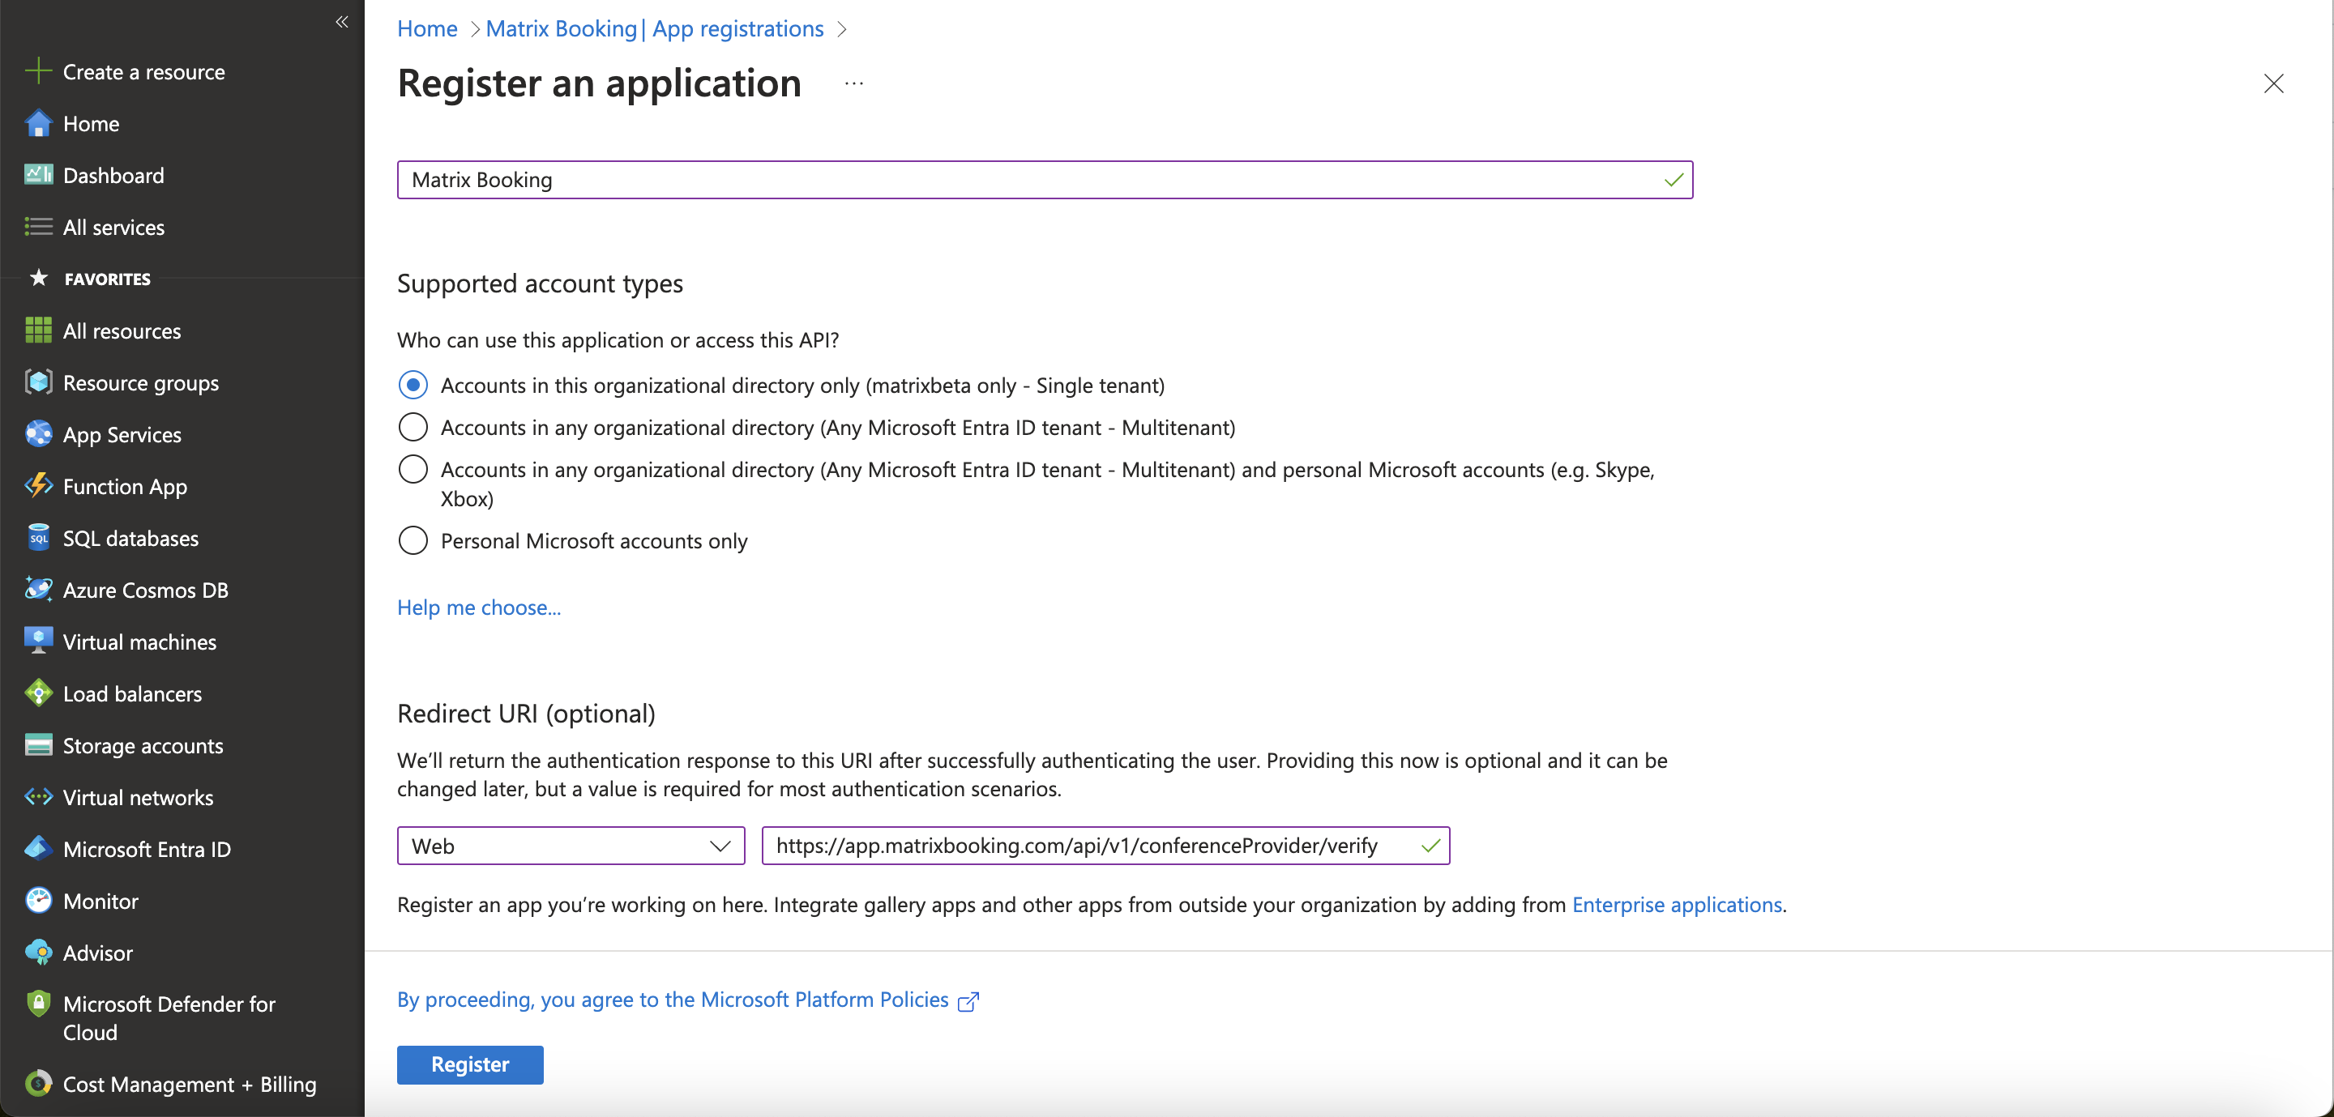Select Microsoft Defender for Cloud
Screen dimensions: 2334x1117
click(169, 1017)
